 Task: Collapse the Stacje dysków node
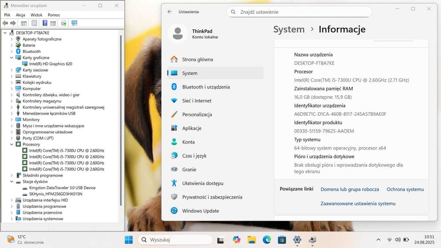11,181
